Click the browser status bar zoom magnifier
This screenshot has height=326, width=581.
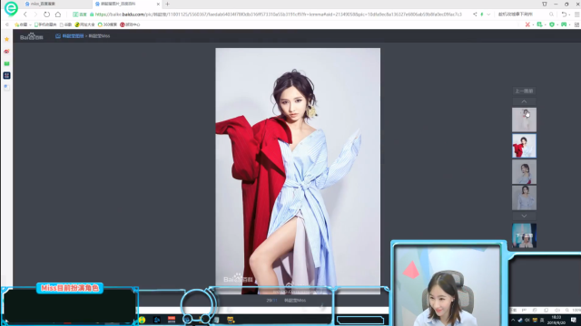(567, 310)
